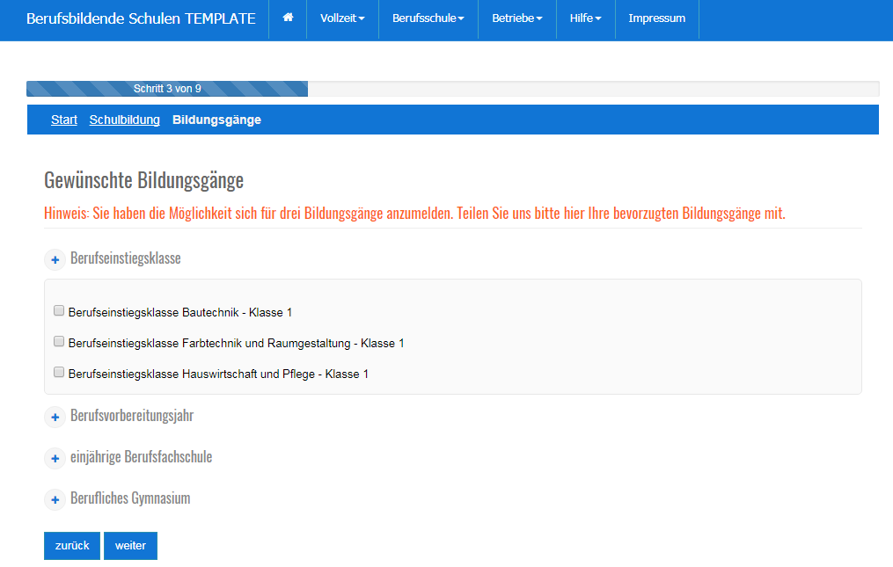Open the Vollzeit dropdown menu
This screenshot has width=893, height=567.
coord(342,18)
